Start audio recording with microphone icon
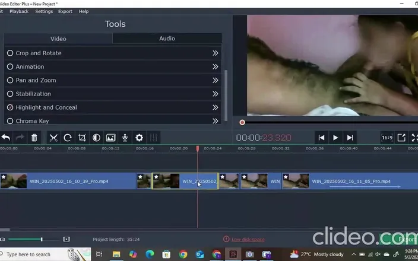This screenshot has height=261, width=418. 125,138
